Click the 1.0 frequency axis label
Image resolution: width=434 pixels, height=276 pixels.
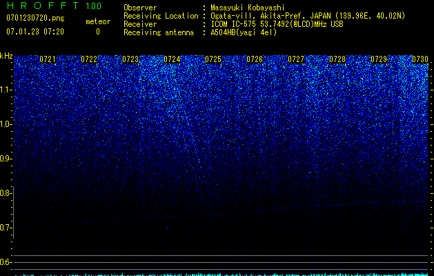[6, 124]
